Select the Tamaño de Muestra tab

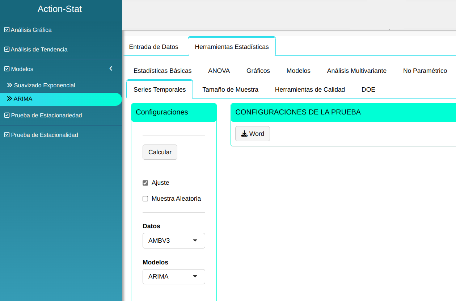(230, 89)
